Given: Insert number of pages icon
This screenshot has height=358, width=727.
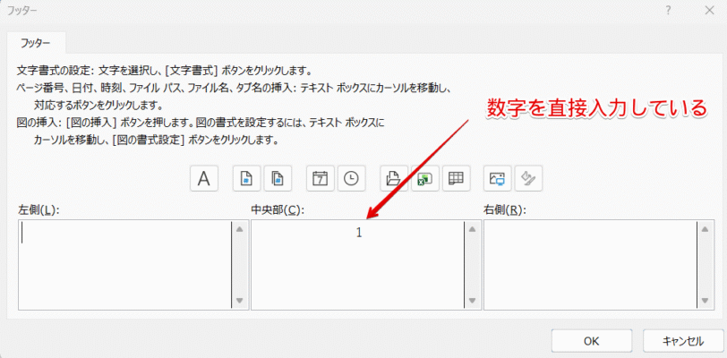Looking at the screenshot, I should pyautogui.click(x=278, y=178).
